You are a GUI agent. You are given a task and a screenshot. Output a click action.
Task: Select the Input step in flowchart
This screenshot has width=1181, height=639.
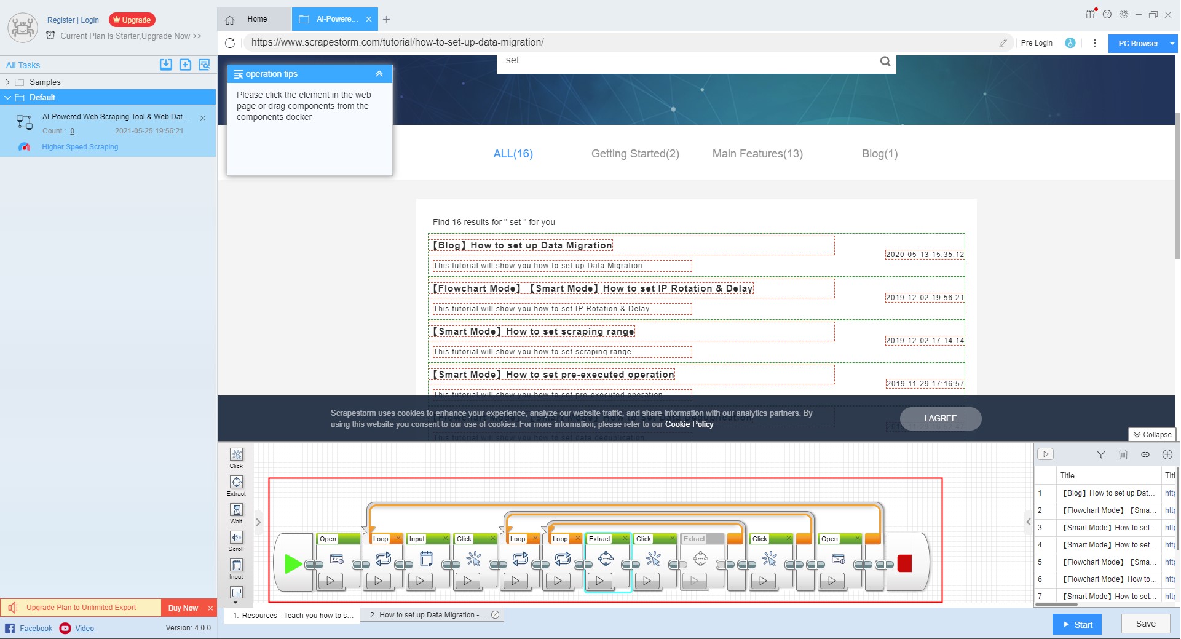point(426,559)
